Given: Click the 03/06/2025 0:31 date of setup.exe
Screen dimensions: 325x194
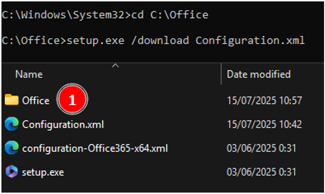Looking at the screenshot, I should (261, 172).
